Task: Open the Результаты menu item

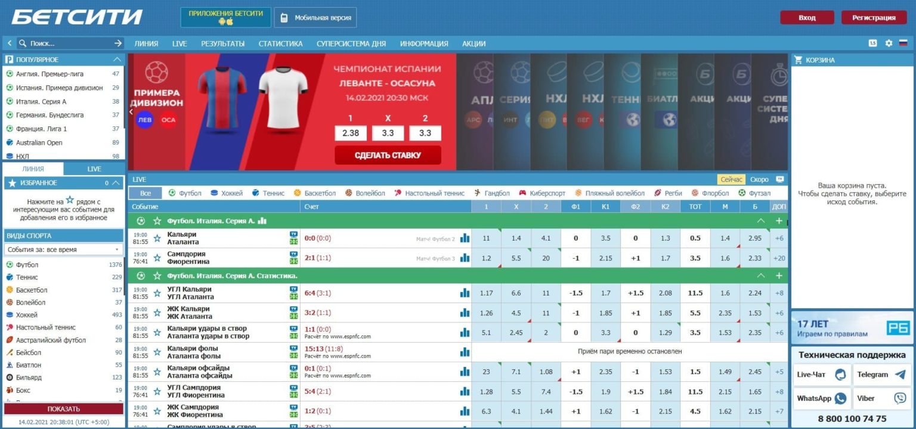Action: [x=222, y=43]
